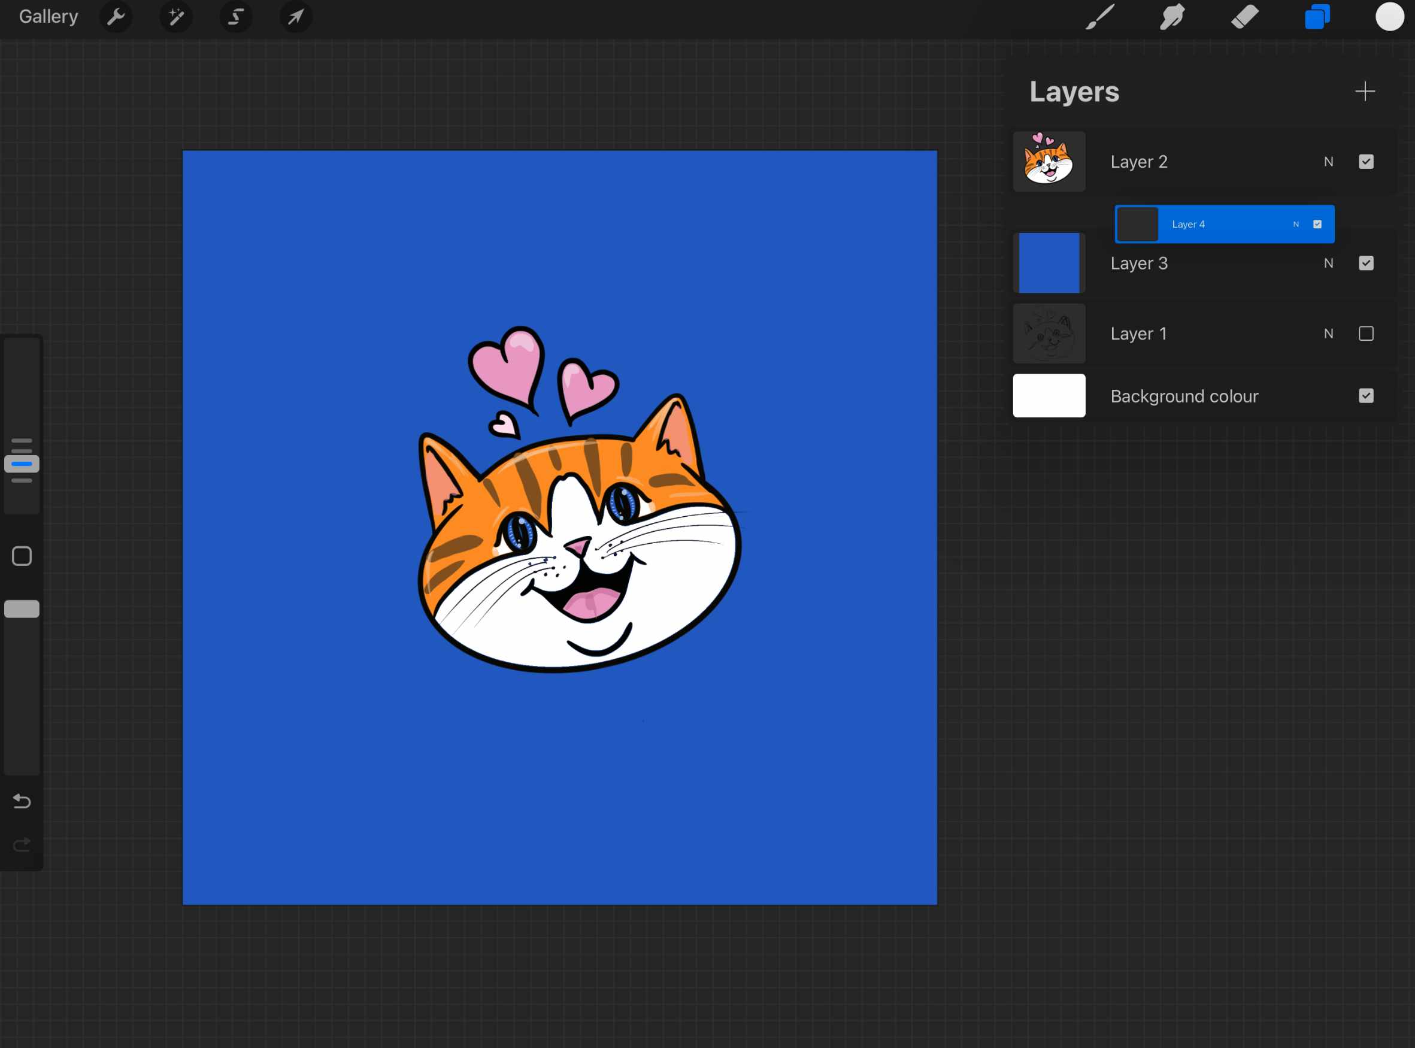Open the Adjustments magic wand menu
The height and width of the screenshot is (1048, 1415).
point(175,17)
